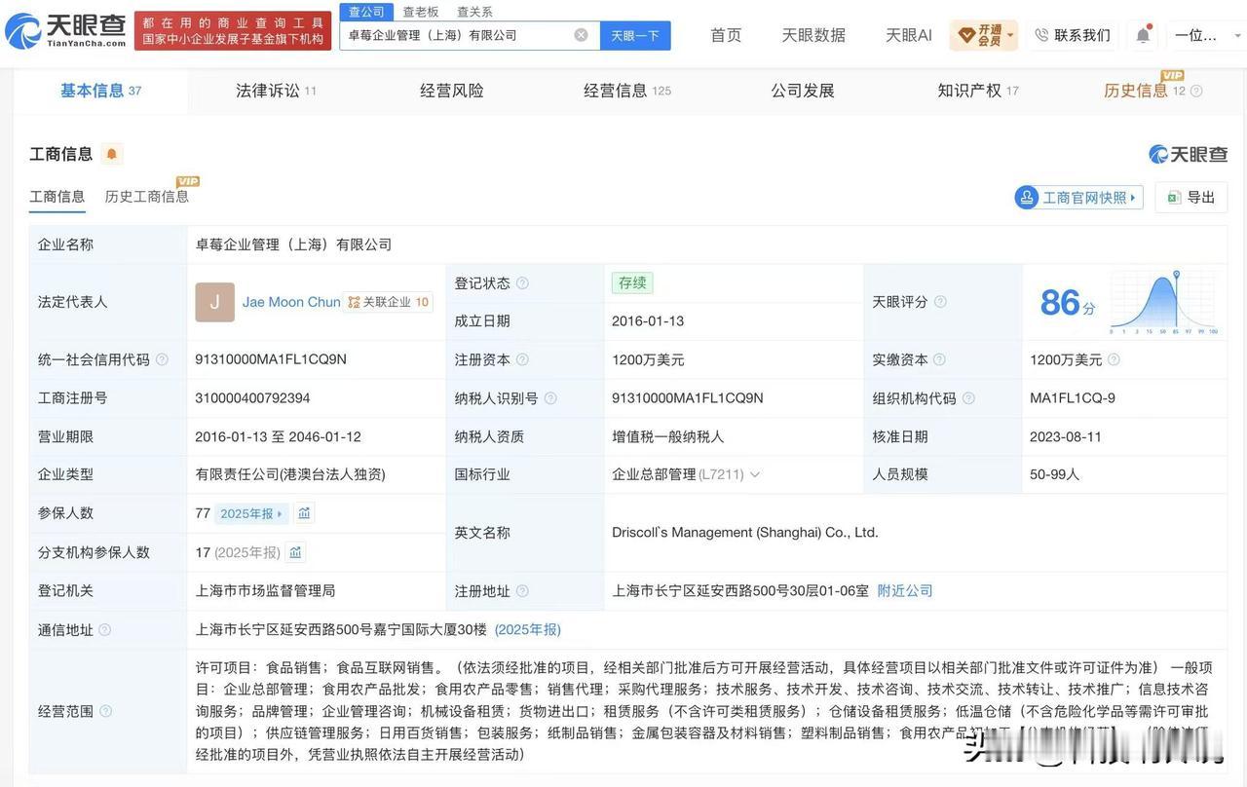
Task: Click the help icon next to 组织机构代码
Action: (968, 398)
